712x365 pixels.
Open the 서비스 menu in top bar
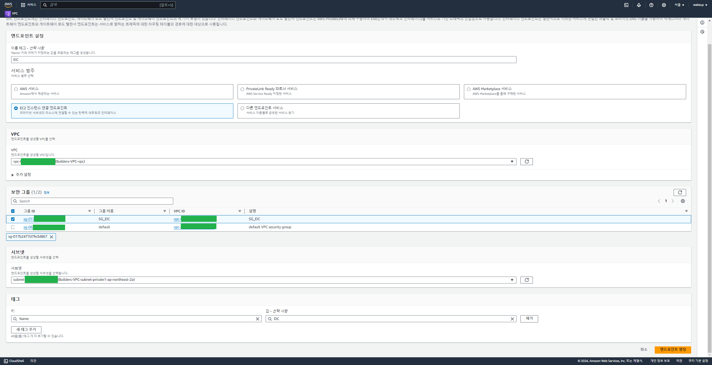click(x=29, y=5)
